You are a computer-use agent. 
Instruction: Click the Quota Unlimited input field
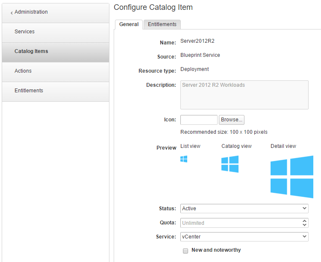click(x=240, y=223)
